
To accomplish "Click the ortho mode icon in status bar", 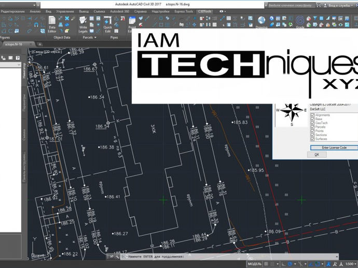I will pos(283,264).
